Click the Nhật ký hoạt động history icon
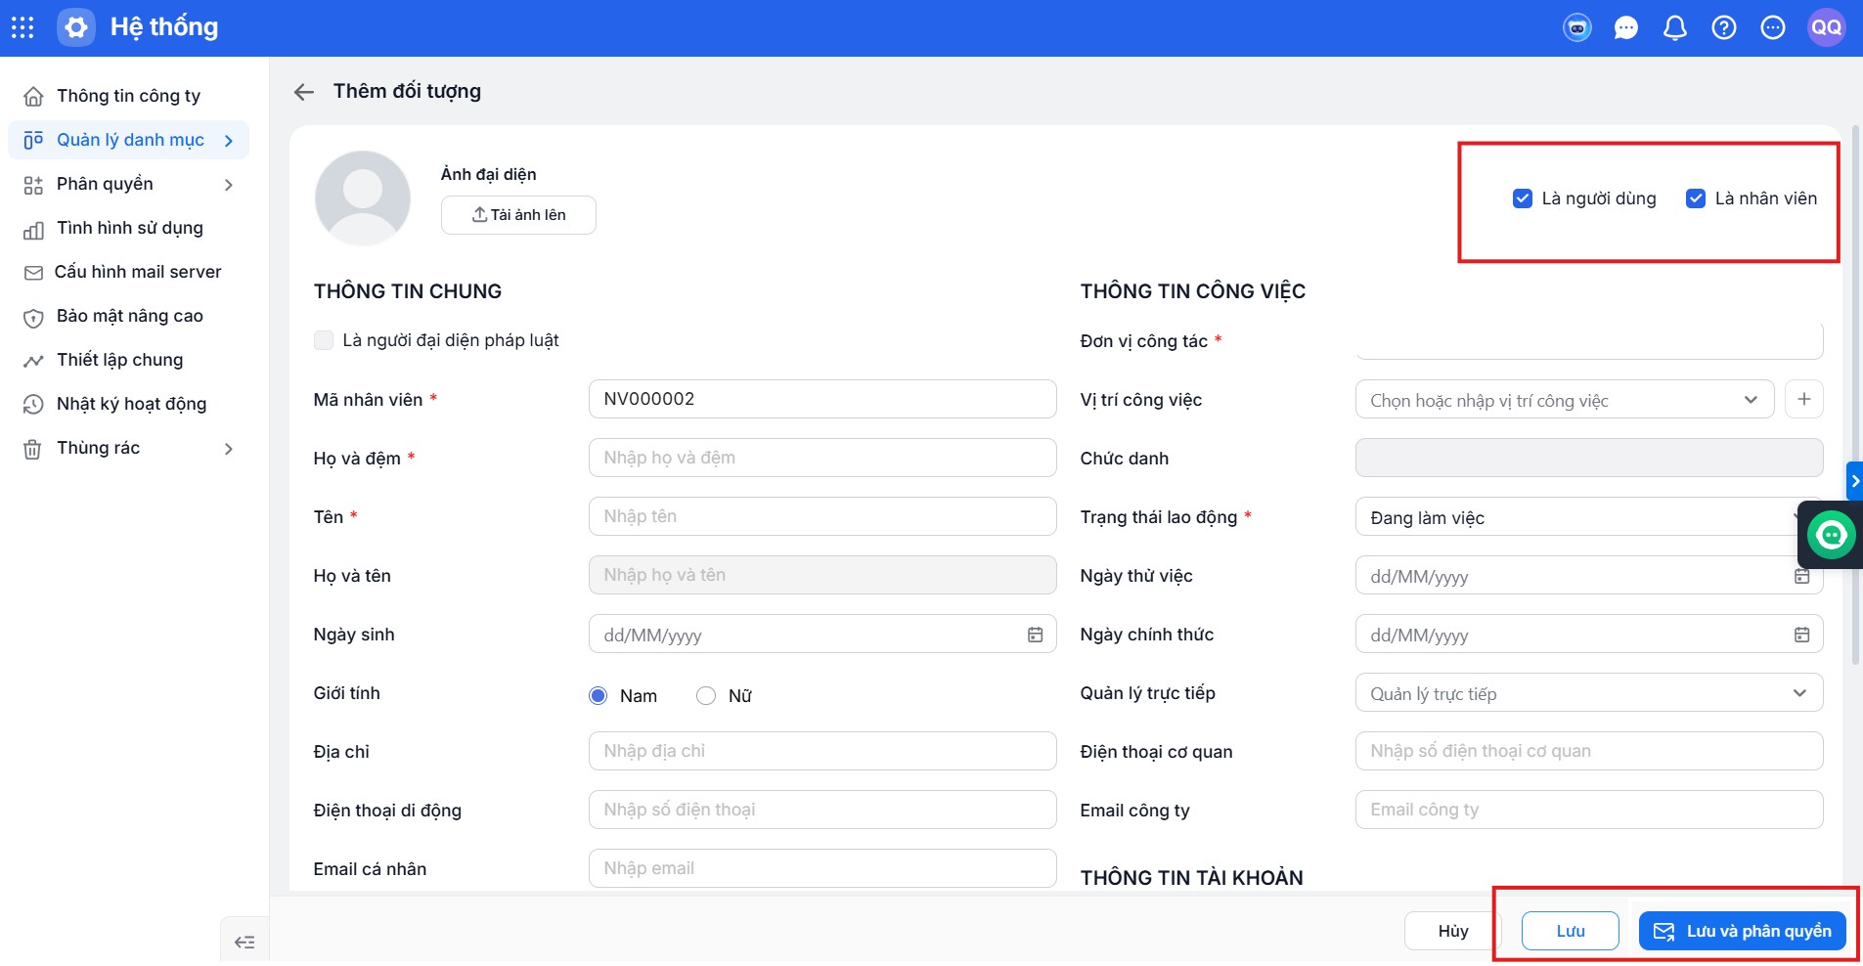1863x966 pixels. pos(33,405)
